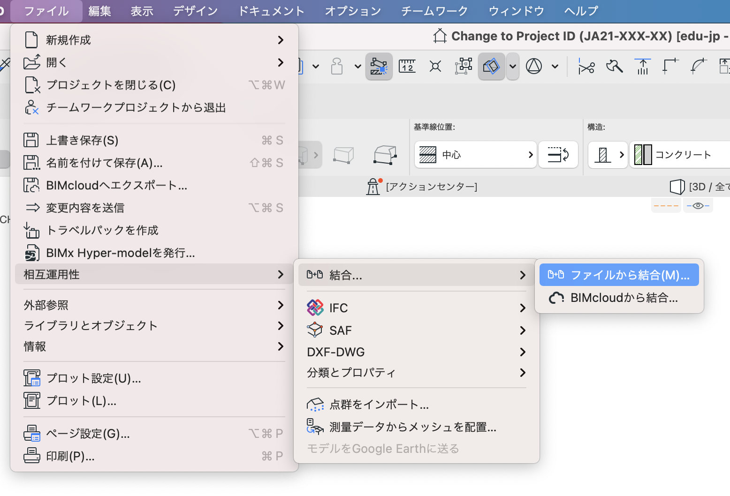Click the snap point X-shaped icon
Screen dimensions: 730x496
pyautogui.click(x=435, y=66)
